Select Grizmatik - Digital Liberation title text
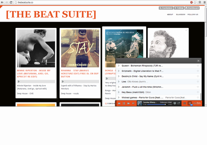The height and width of the screenshot is (145, 207). (142, 71)
